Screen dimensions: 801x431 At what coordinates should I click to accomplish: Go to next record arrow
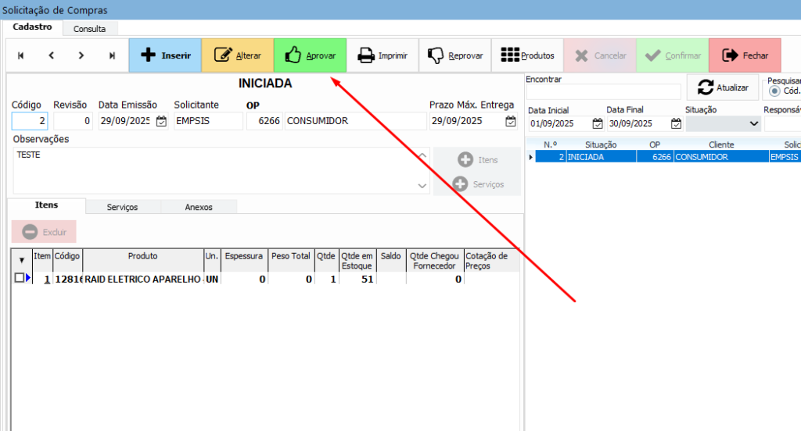[81, 55]
